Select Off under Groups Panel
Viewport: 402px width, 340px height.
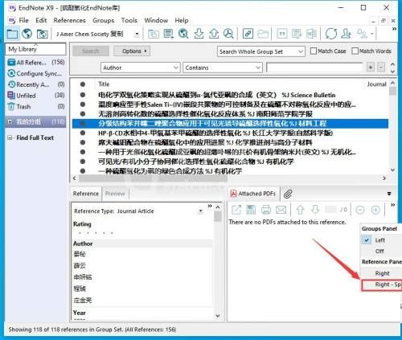point(379,251)
